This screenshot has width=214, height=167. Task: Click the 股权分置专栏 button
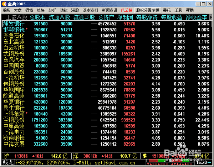(148, 10)
